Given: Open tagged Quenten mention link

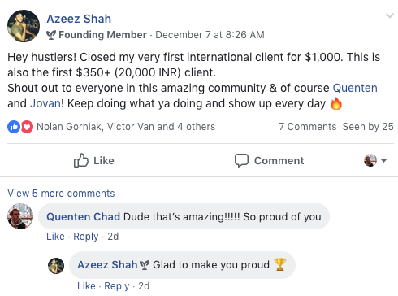Looking at the screenshot, I should point(355,88).
